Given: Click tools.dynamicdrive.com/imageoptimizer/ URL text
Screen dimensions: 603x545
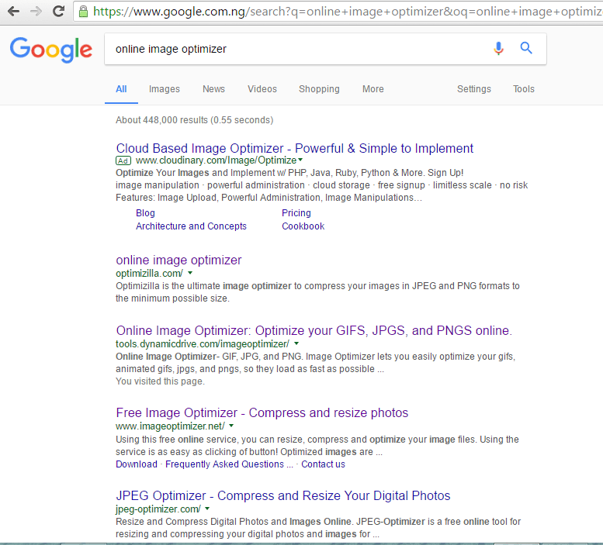Looking at the screenshot, I should (203, 343).
